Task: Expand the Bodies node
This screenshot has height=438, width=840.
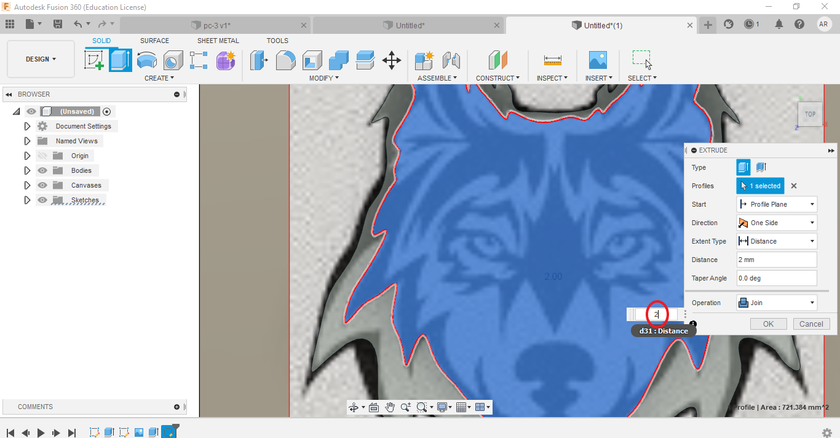Action: point(27,170)
